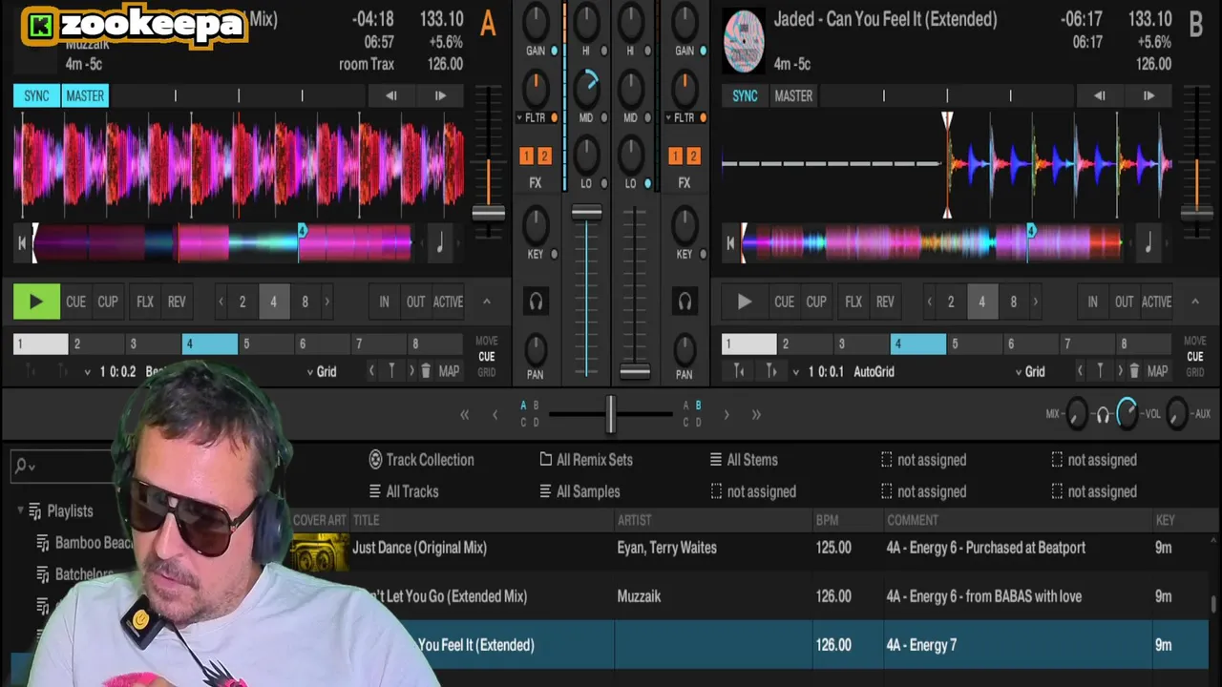Toggle FX unit 2 for channel B
Screen dimensions: 1222x687
[x=693, y=156]
